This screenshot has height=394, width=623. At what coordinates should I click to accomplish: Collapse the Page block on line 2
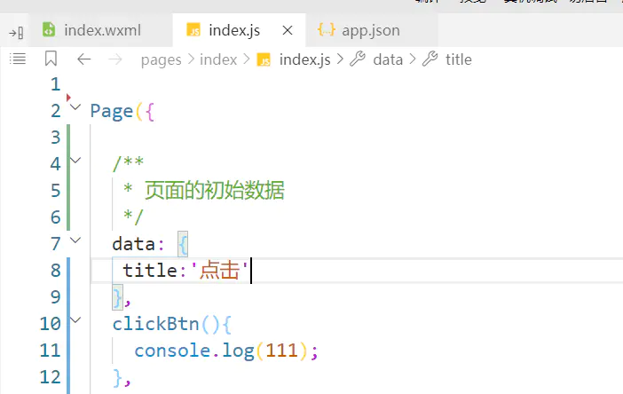[x=75, y=106]
